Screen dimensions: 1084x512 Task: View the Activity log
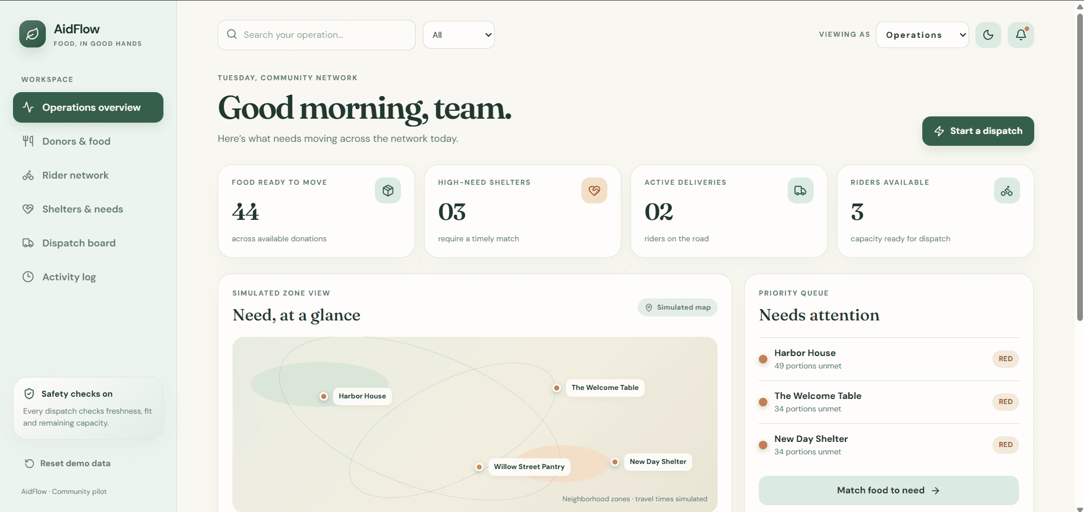click(88, 277)
